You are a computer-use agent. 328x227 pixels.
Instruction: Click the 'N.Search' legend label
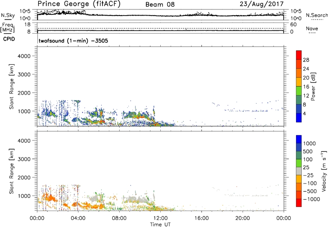click(x=317, y=15)
